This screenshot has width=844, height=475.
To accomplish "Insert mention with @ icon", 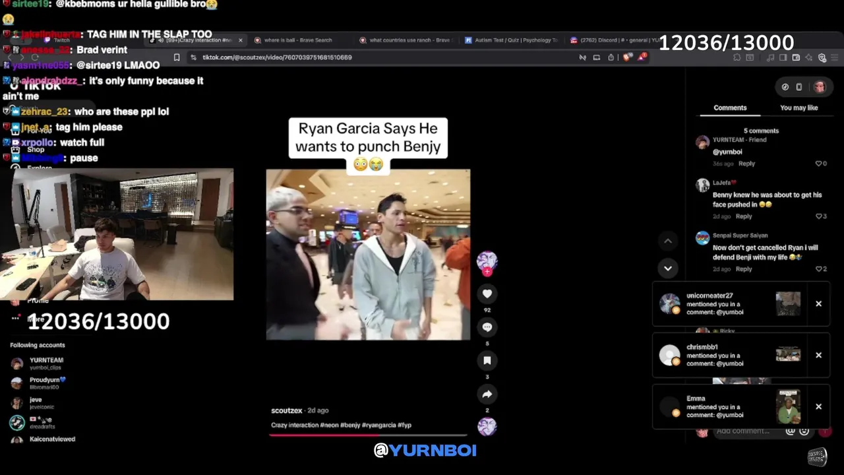I will (790, 431).
